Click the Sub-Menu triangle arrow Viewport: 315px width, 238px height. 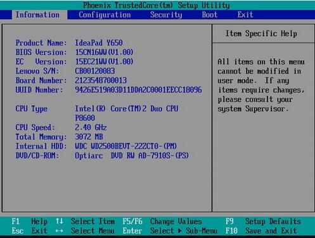180,230
